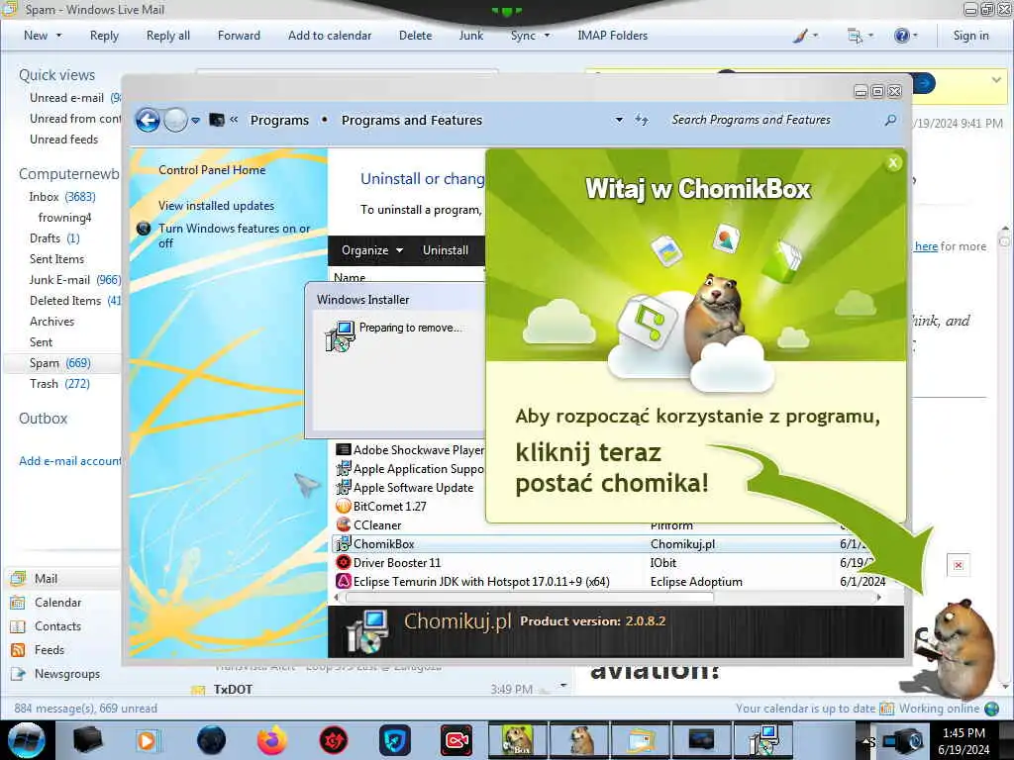This screenshot has height=760, width=1014.
Task: Click the Programs and Features breadcrumb
Action: [x=412, y=120]
